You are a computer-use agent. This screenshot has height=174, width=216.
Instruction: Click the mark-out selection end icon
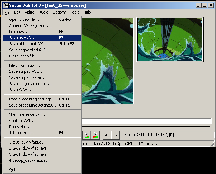[115, 135]
